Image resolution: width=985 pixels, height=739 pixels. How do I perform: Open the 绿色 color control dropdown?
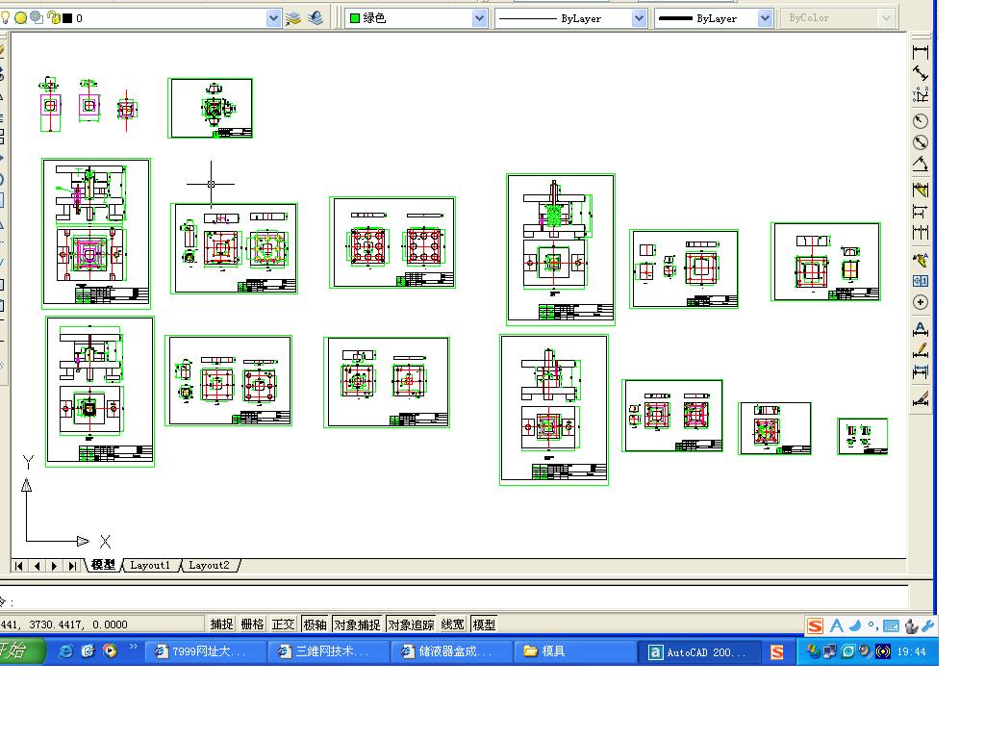[x=479, y=18]
